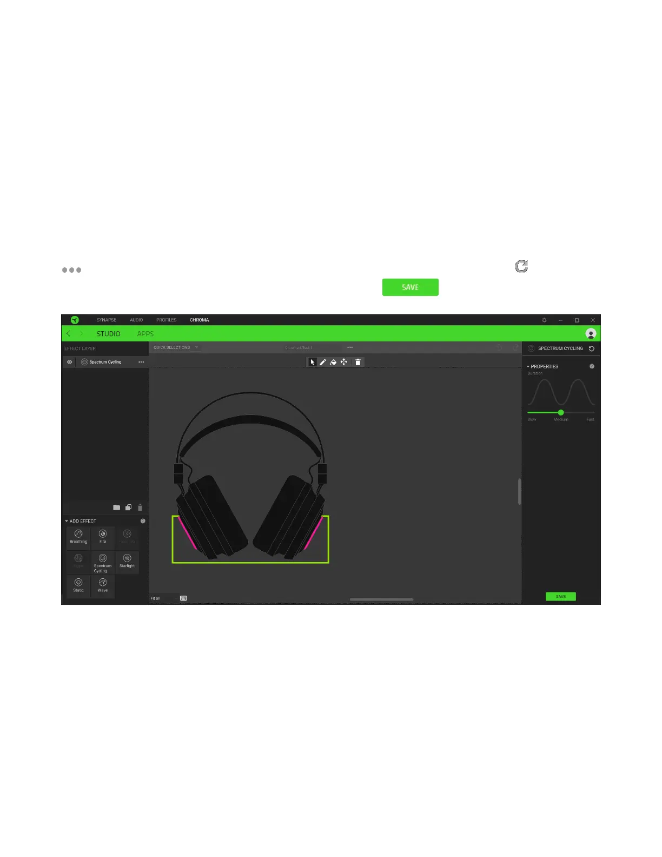Viewport: 662px width, 857px height.
Task: Click the Spectrum Cycling icon in the properties header
Action: (x=531, y=348)
